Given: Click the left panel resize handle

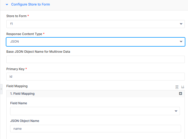Looking at the screenshot, I should tap(1, 89).
